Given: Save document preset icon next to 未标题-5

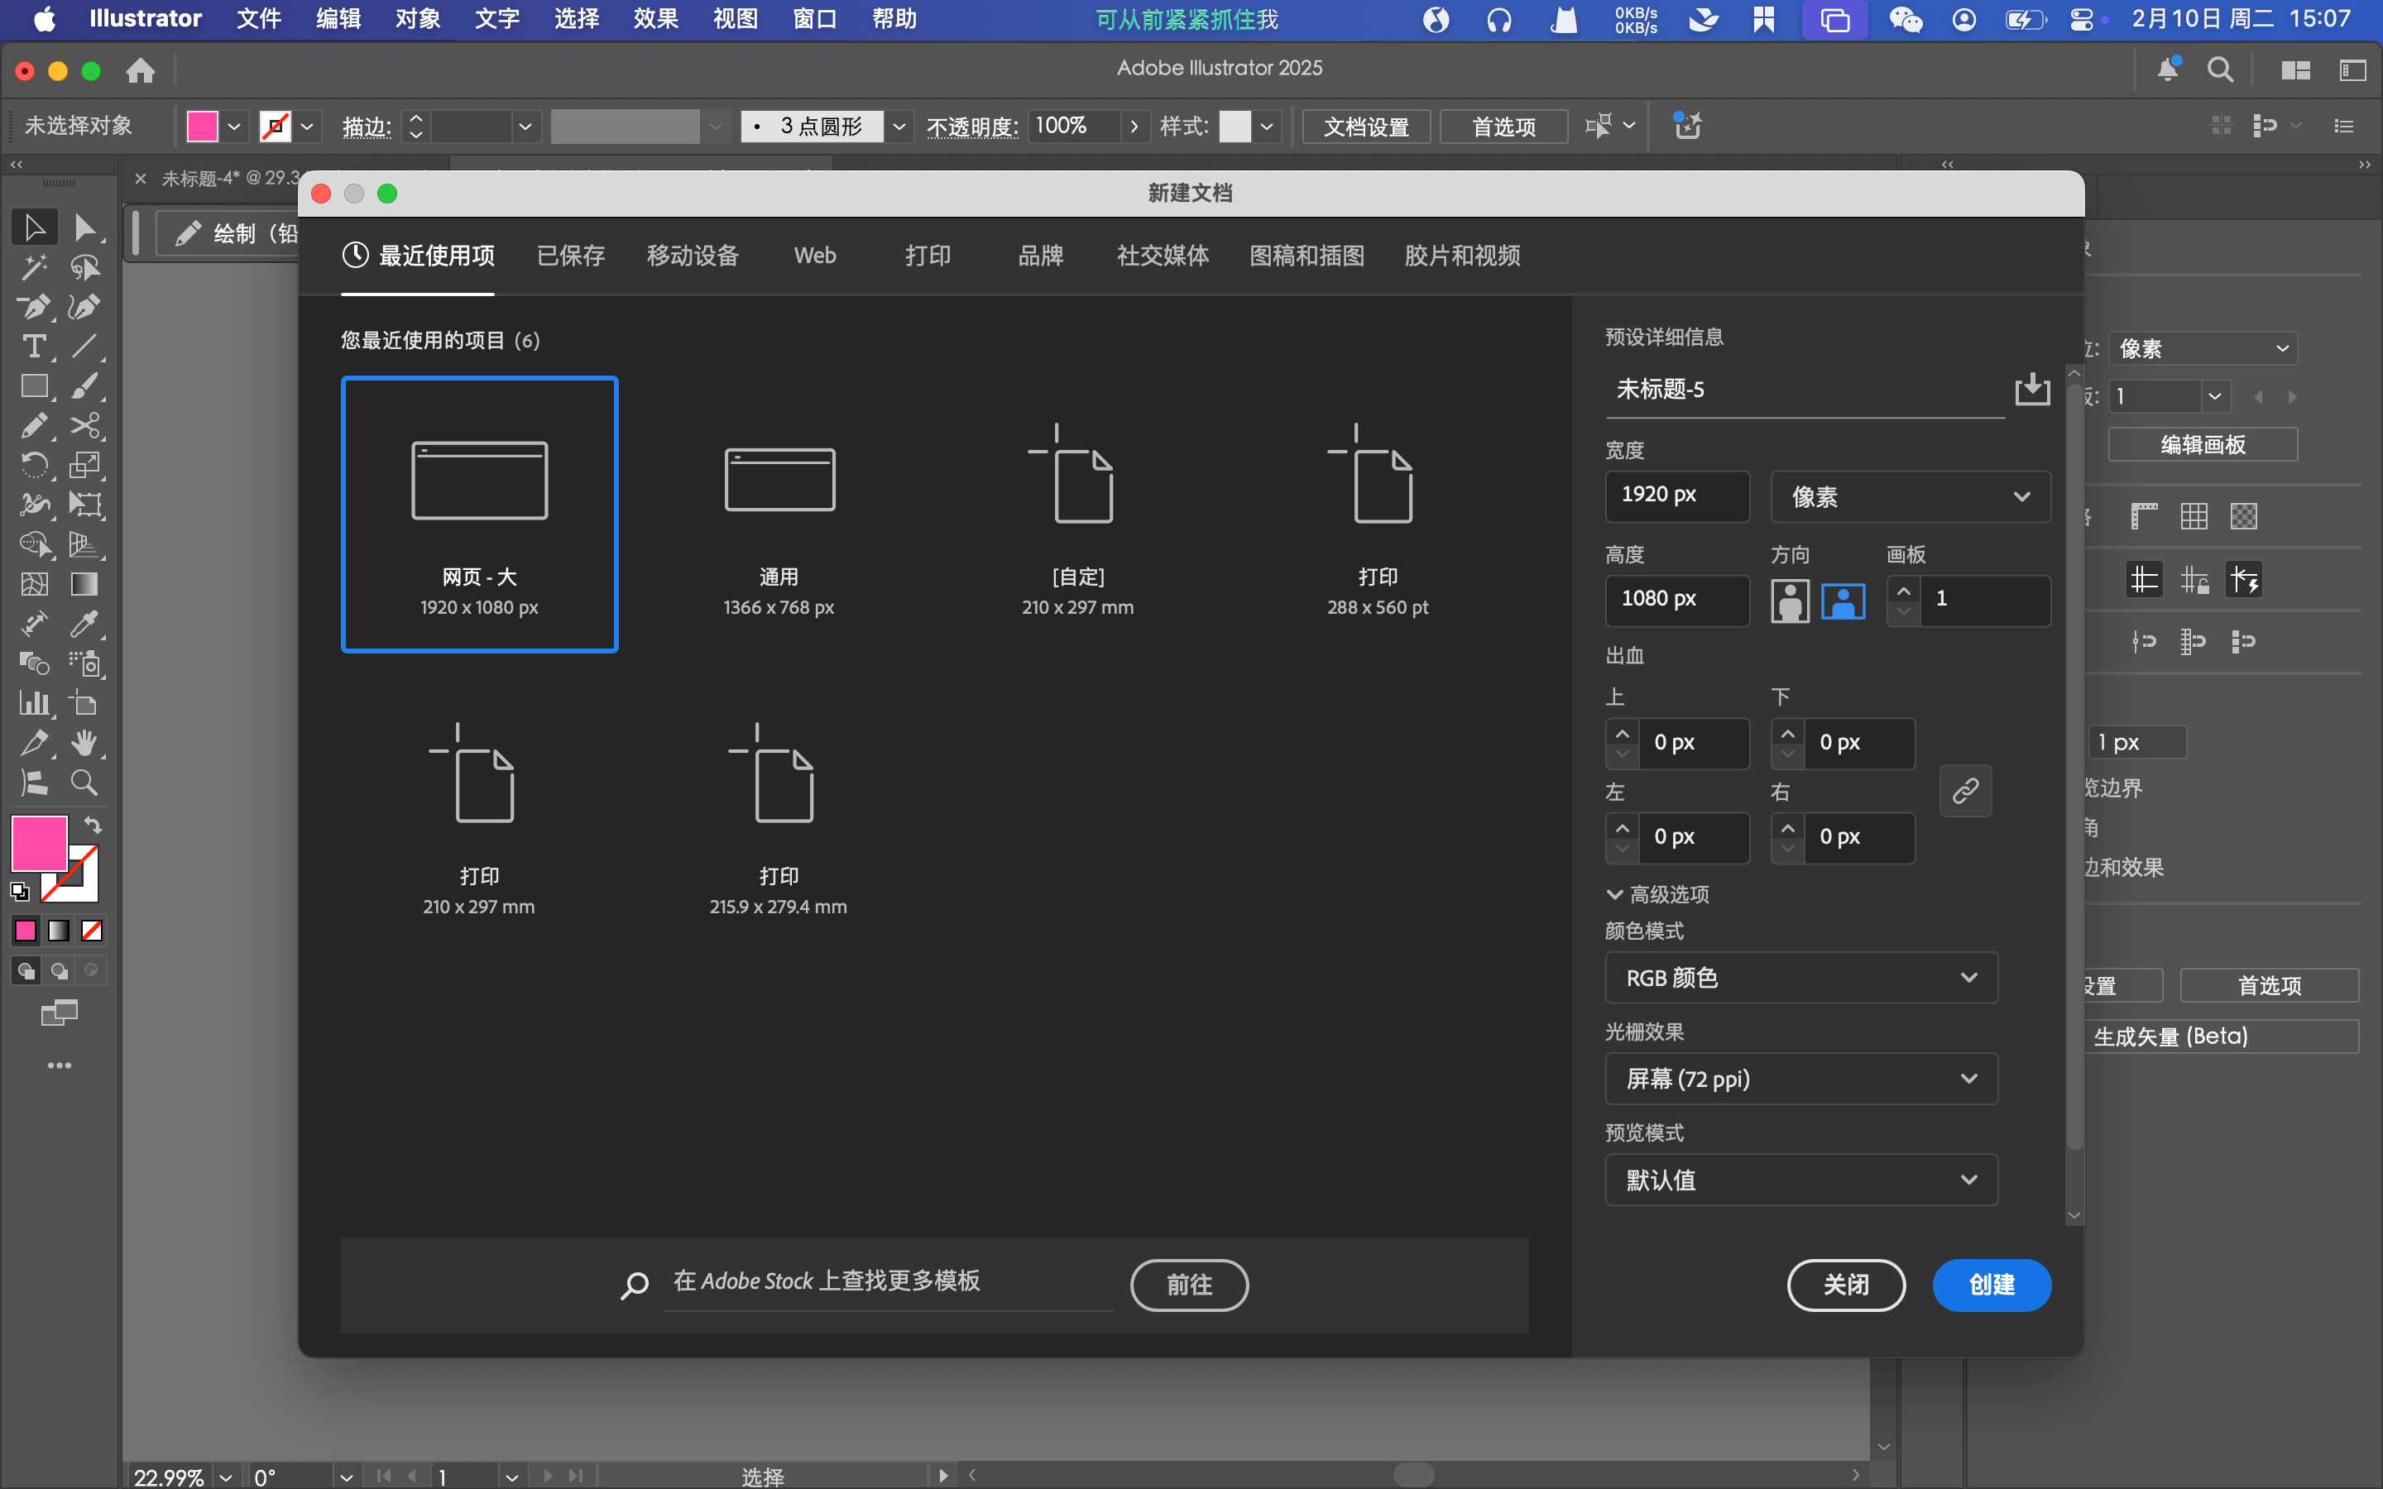Looking at the screenshot, I should pyautogui.click(x=2032, y=389).
